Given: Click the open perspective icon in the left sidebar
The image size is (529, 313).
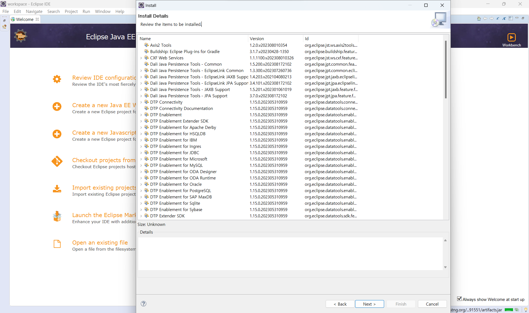Looking at the screenshot, I should coord(4,27).
